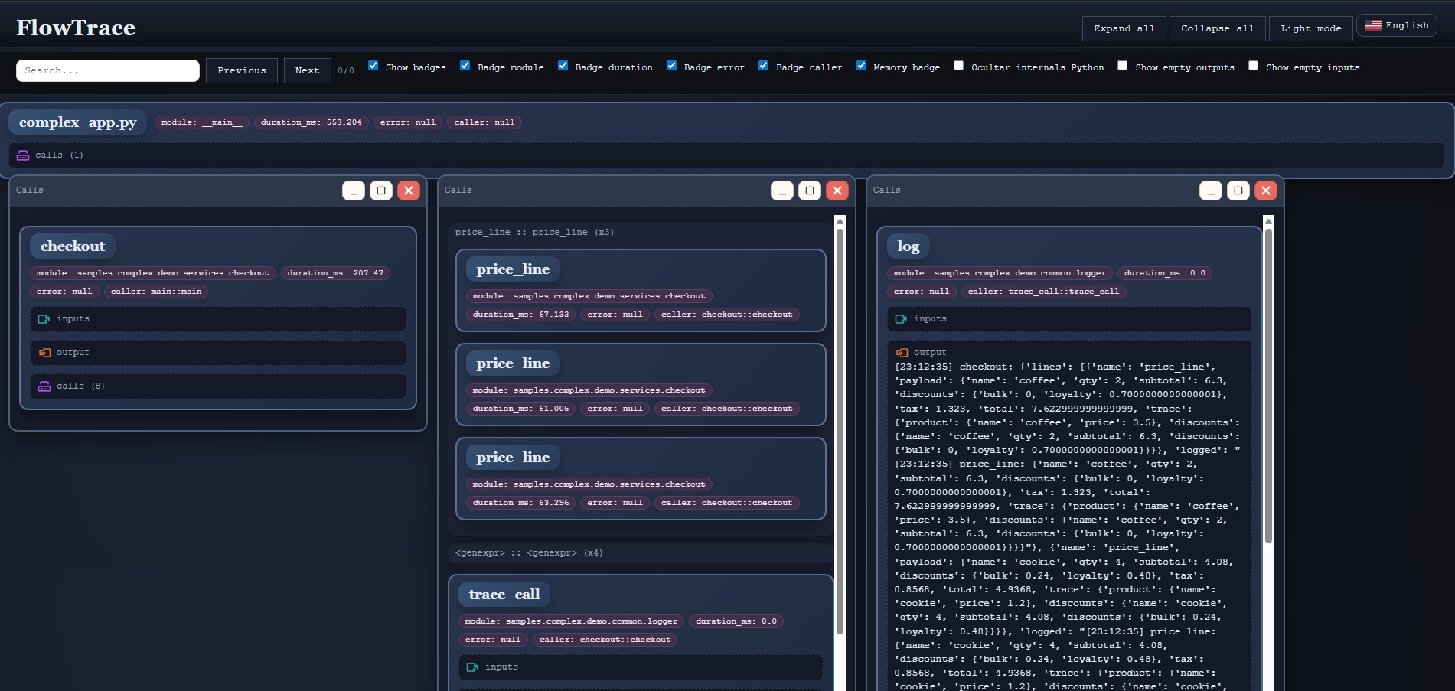
Task: Click Expand all button
Action: tap(1124, 28)
